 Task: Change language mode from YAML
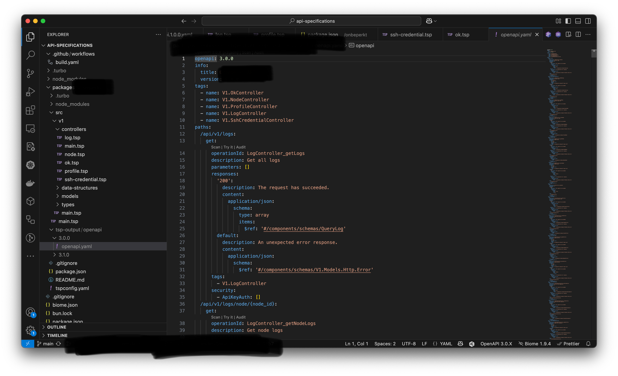pos(446,344)
